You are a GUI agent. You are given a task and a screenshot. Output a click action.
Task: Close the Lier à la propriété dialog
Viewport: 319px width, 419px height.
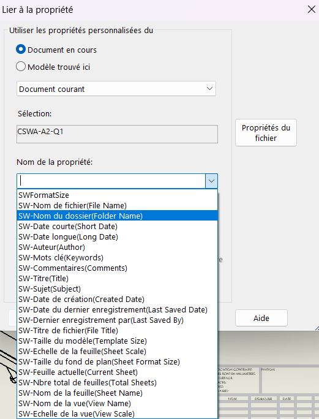311,9
